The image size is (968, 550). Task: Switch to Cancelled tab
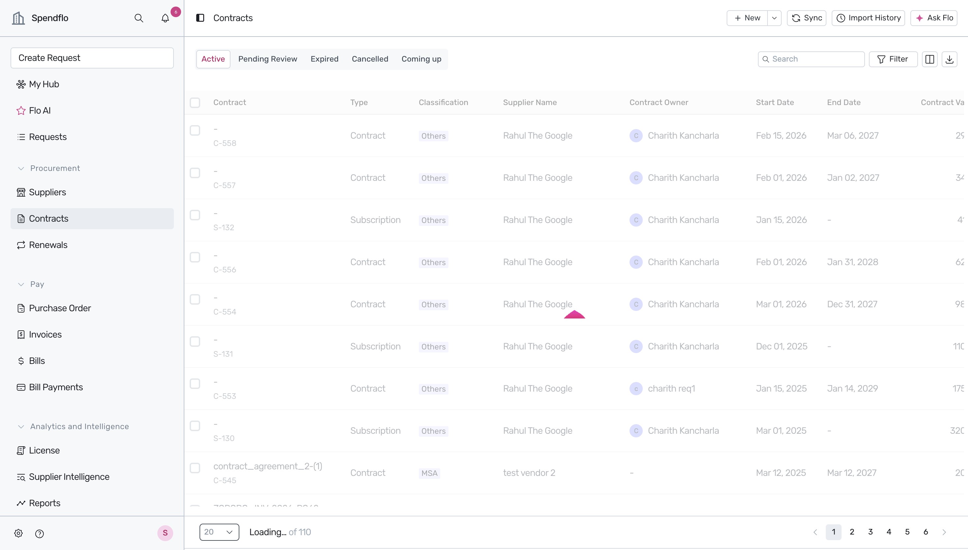(370, 59)
